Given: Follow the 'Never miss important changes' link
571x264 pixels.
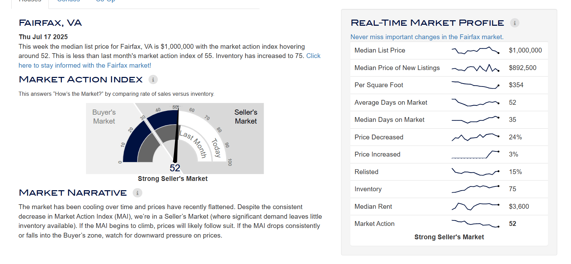Looking at the screenshot, I should [427, 37].
